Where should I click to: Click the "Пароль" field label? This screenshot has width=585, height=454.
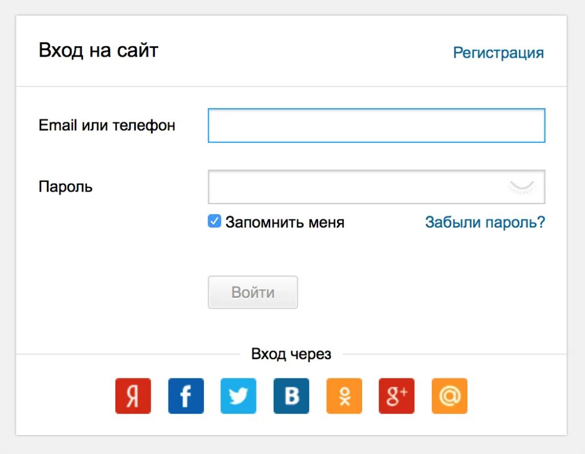point(66,186)
